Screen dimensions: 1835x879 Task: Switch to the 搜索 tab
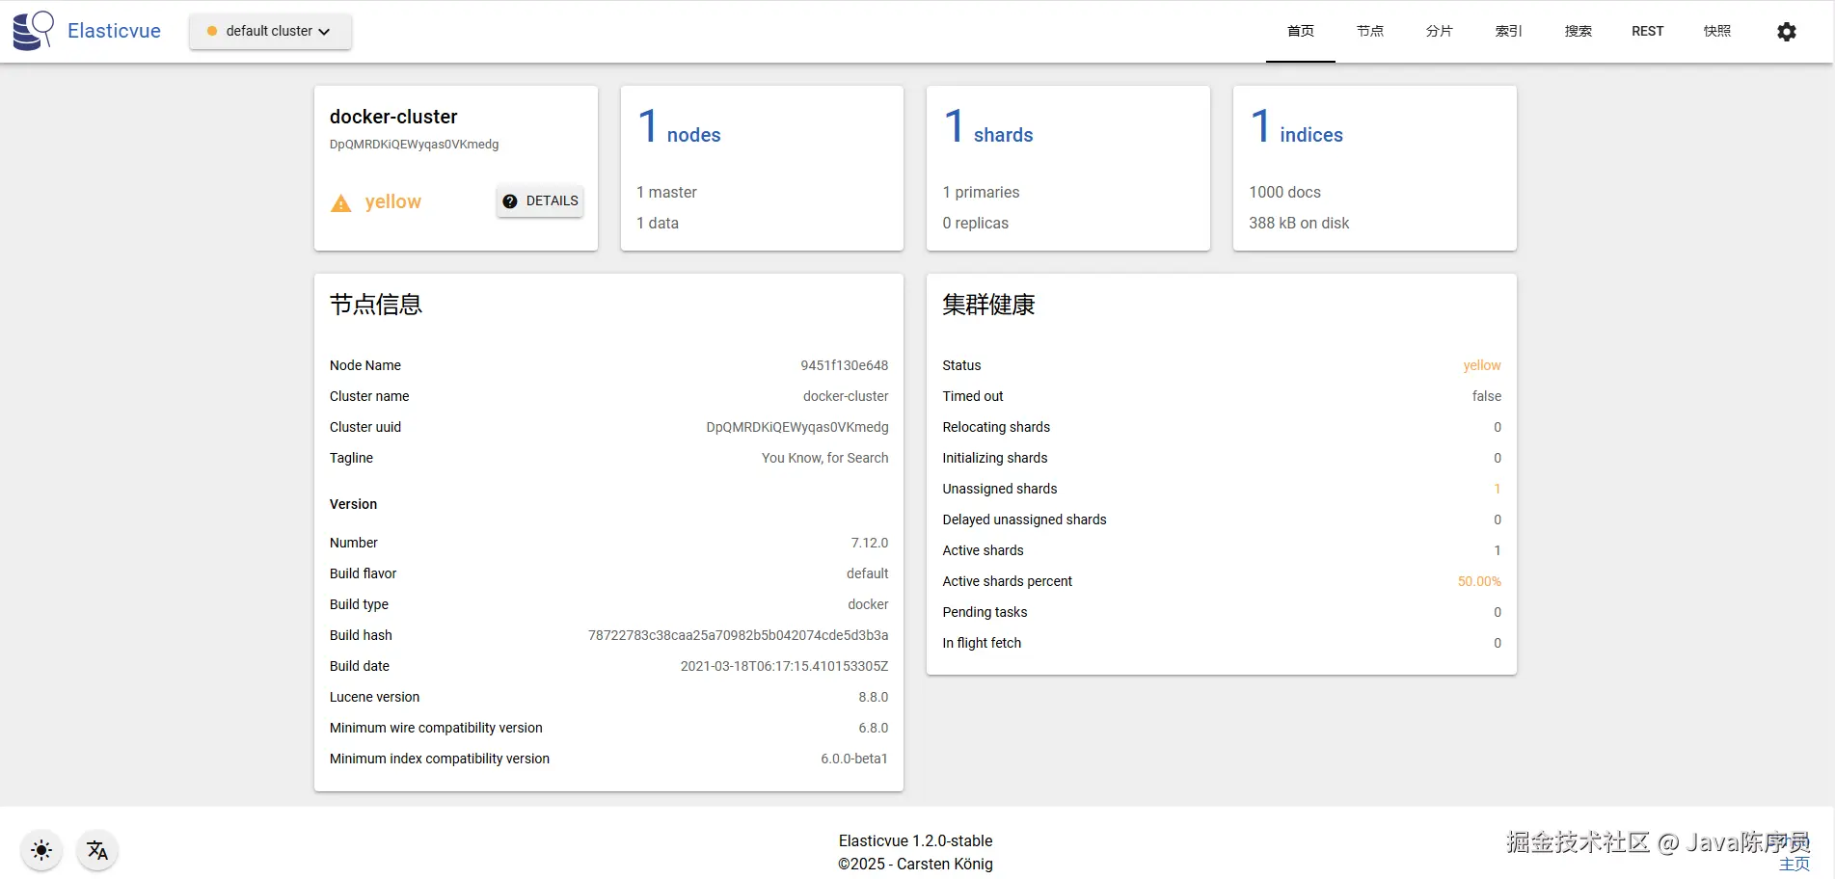[1579, 31]
